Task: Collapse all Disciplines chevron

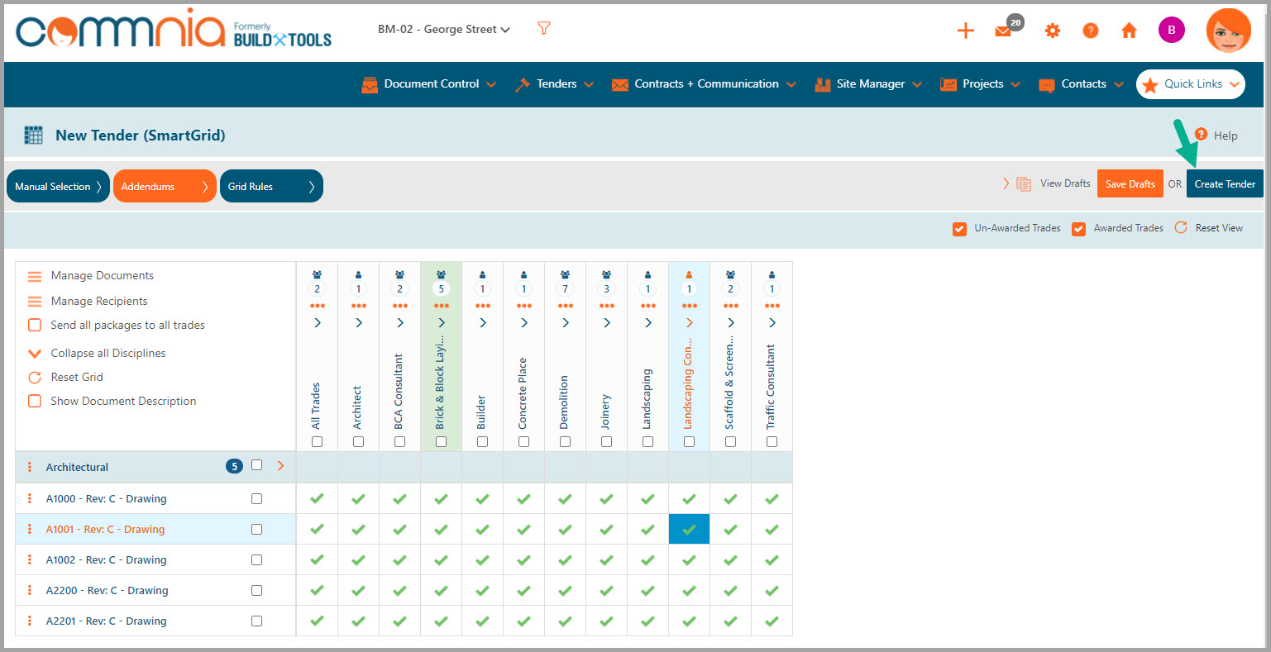Action: 35,354
